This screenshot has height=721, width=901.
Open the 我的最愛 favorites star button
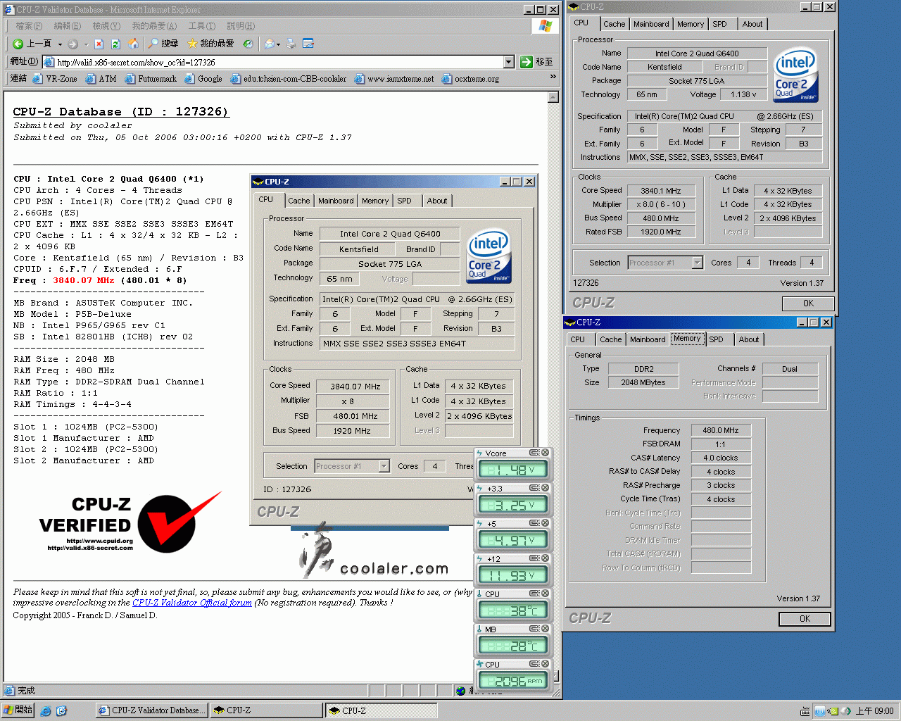[x=210, y=44]
